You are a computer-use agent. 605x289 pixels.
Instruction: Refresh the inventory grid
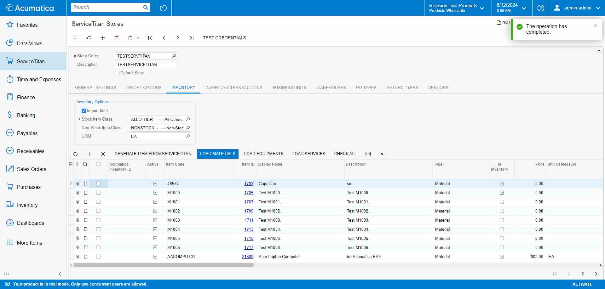[x=75, y=154]
